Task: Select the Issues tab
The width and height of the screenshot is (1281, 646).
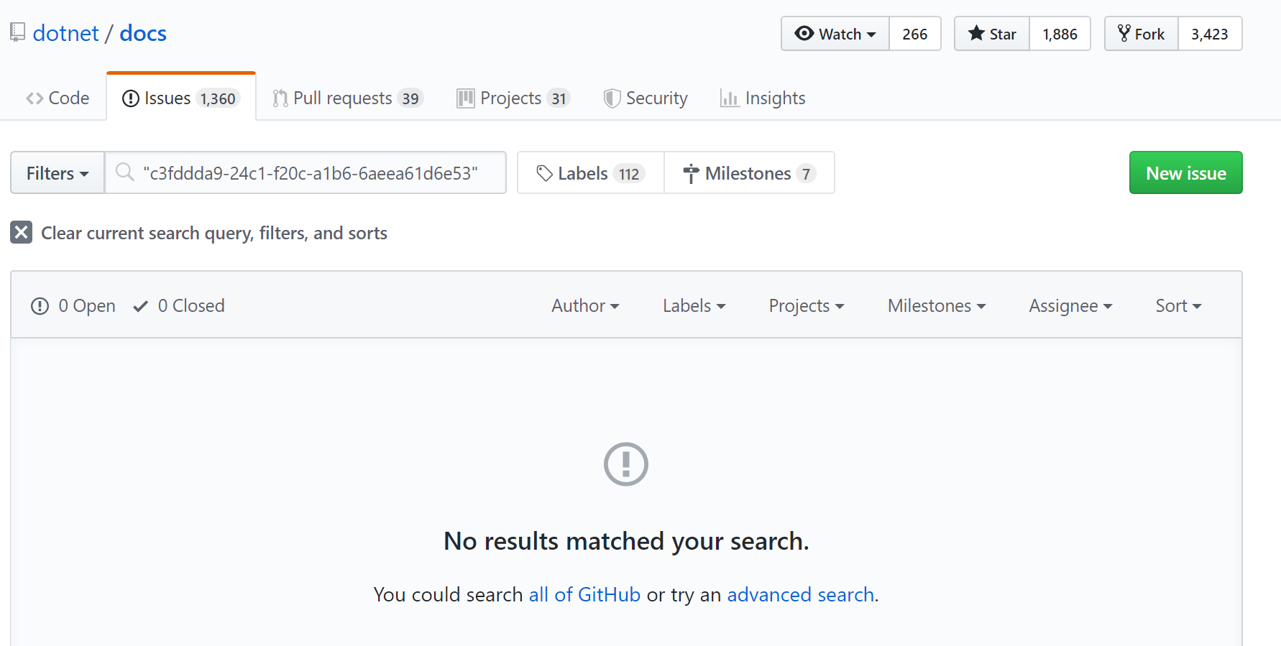Action: 181,98
